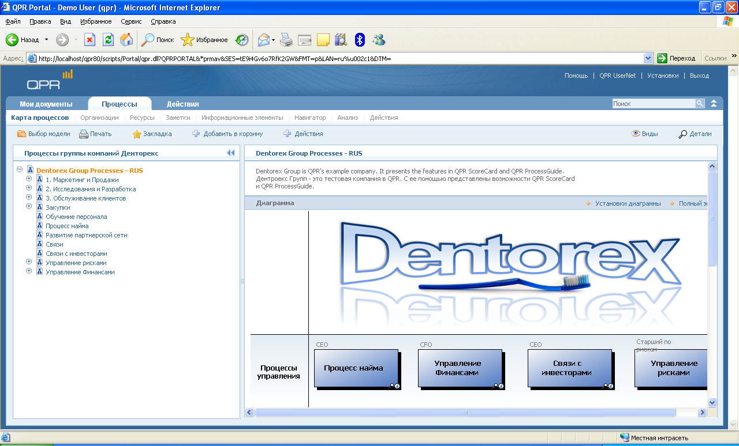
Task: Click in the portal Поиск search field
Action: click(x=654, y=104)
